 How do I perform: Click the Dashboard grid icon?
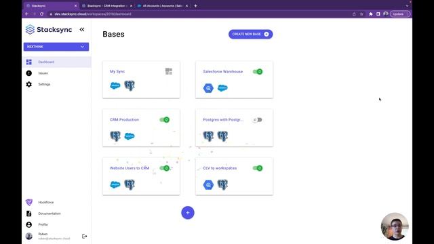28,62
